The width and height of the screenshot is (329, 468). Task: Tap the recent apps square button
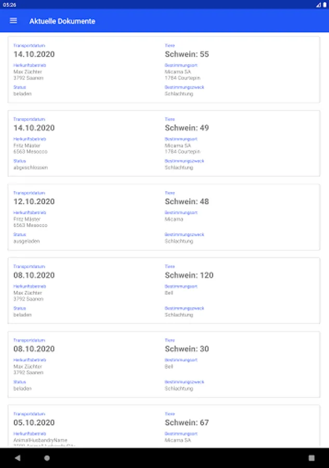[x=311, y=458]
